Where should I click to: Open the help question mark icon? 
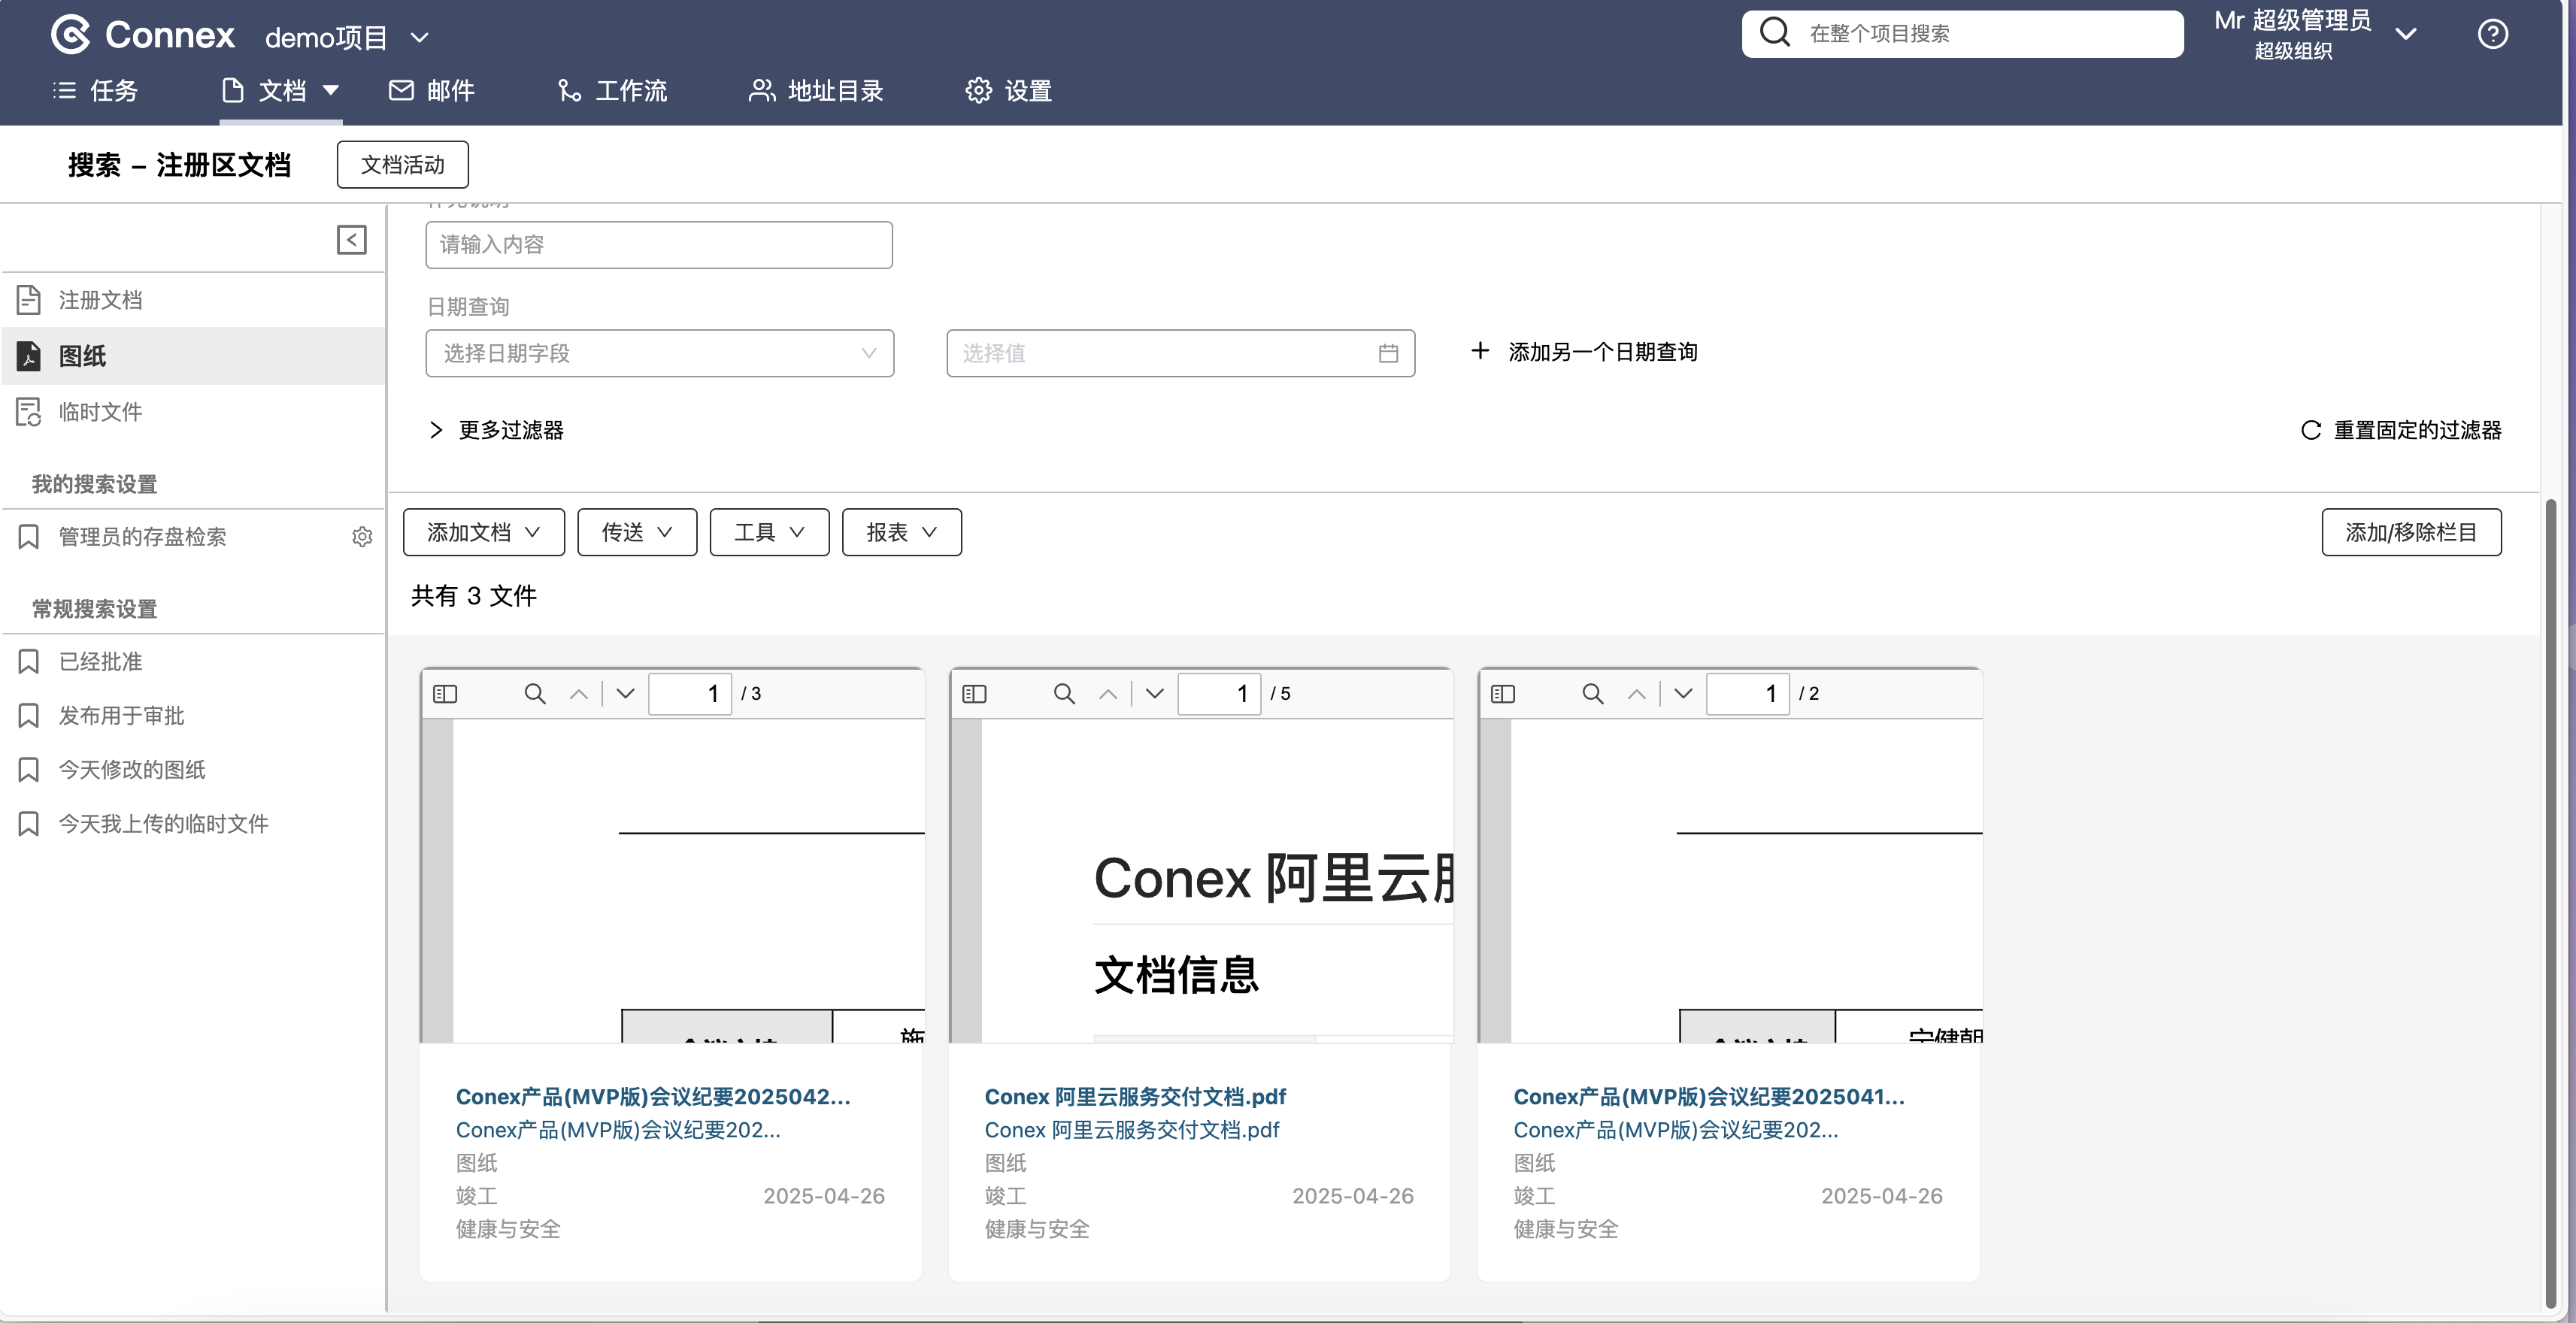tap(2492, 35)
